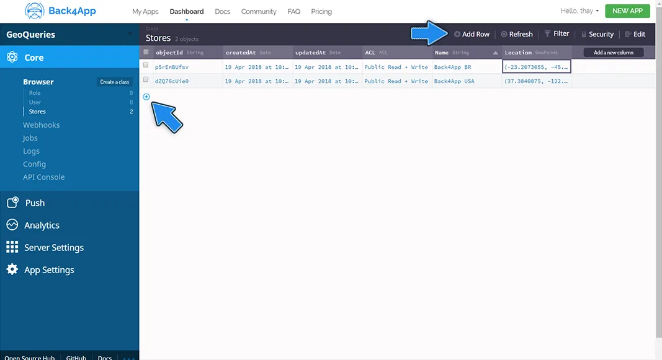The image size is (662, 360).
Task: Click the Filter funnel icon
Action: 547,33
